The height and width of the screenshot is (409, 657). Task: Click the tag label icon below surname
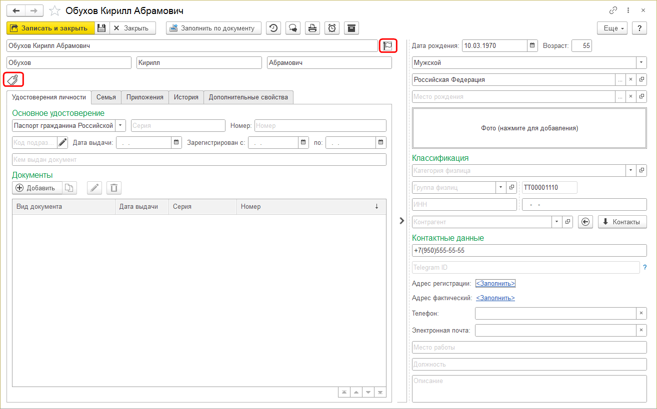tap(13, 79)
